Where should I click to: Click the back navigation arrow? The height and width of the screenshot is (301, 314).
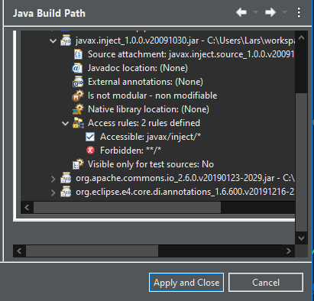241,12
